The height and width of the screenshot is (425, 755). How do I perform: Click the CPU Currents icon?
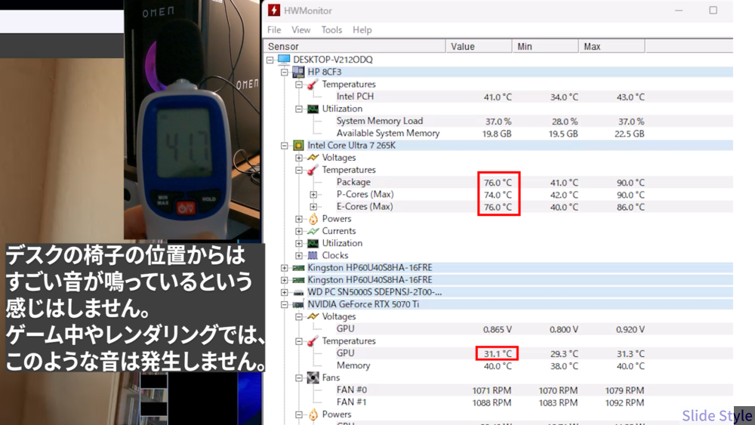[313, 231]
